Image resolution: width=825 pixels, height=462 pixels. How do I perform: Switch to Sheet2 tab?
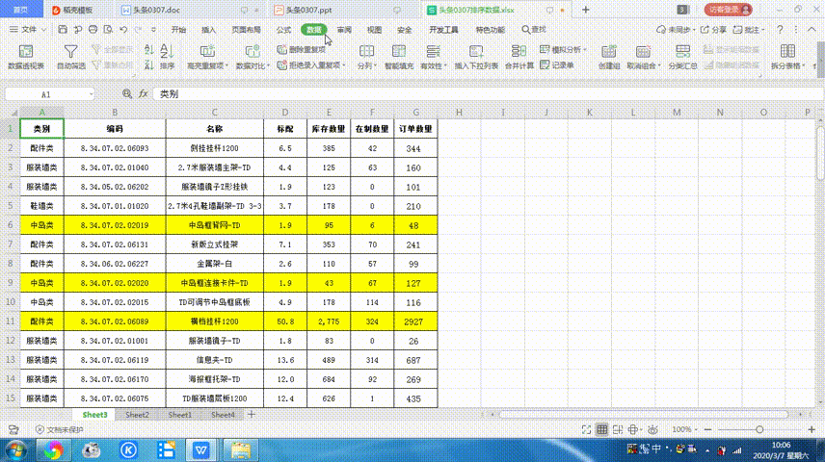tap(137, 415)
